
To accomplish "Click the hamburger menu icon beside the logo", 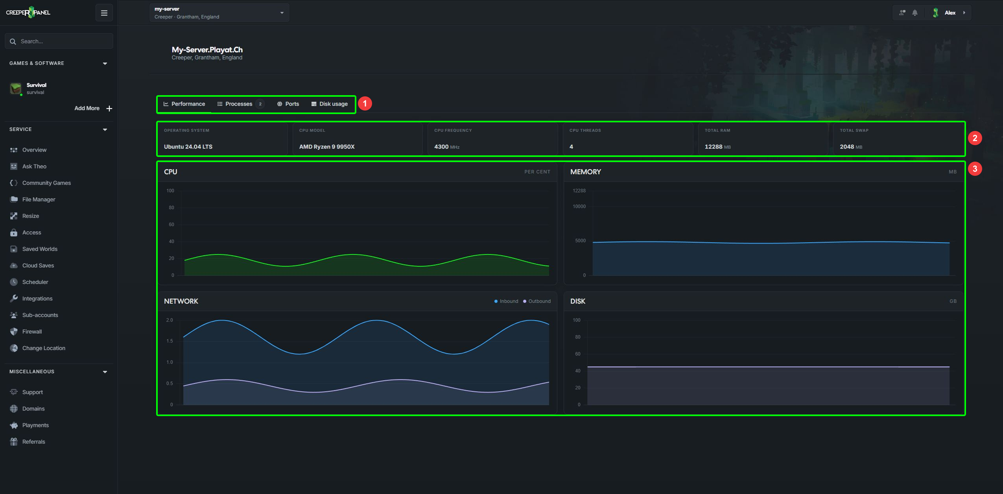I will (x=104, y=13).
